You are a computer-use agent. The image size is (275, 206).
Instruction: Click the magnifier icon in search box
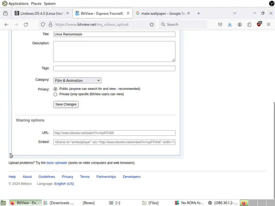(x=163, y=24)
